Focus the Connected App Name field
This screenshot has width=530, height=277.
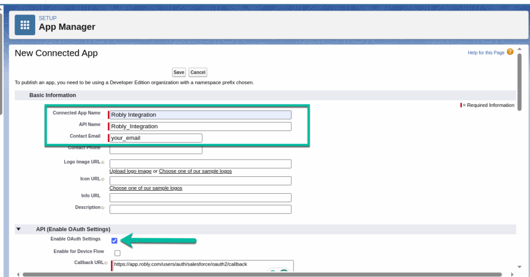[x=200, y=115]
